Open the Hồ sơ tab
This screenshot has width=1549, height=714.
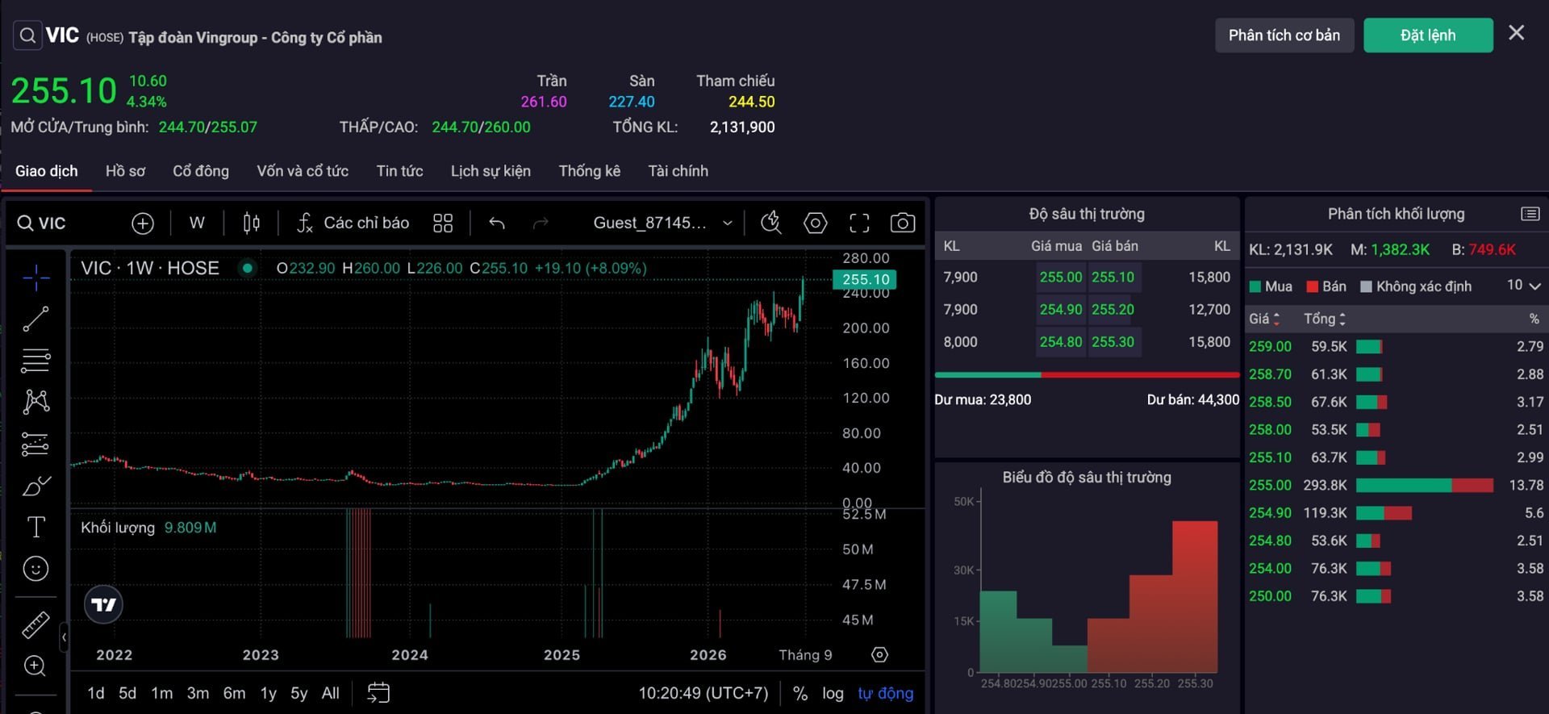(125, 171)
